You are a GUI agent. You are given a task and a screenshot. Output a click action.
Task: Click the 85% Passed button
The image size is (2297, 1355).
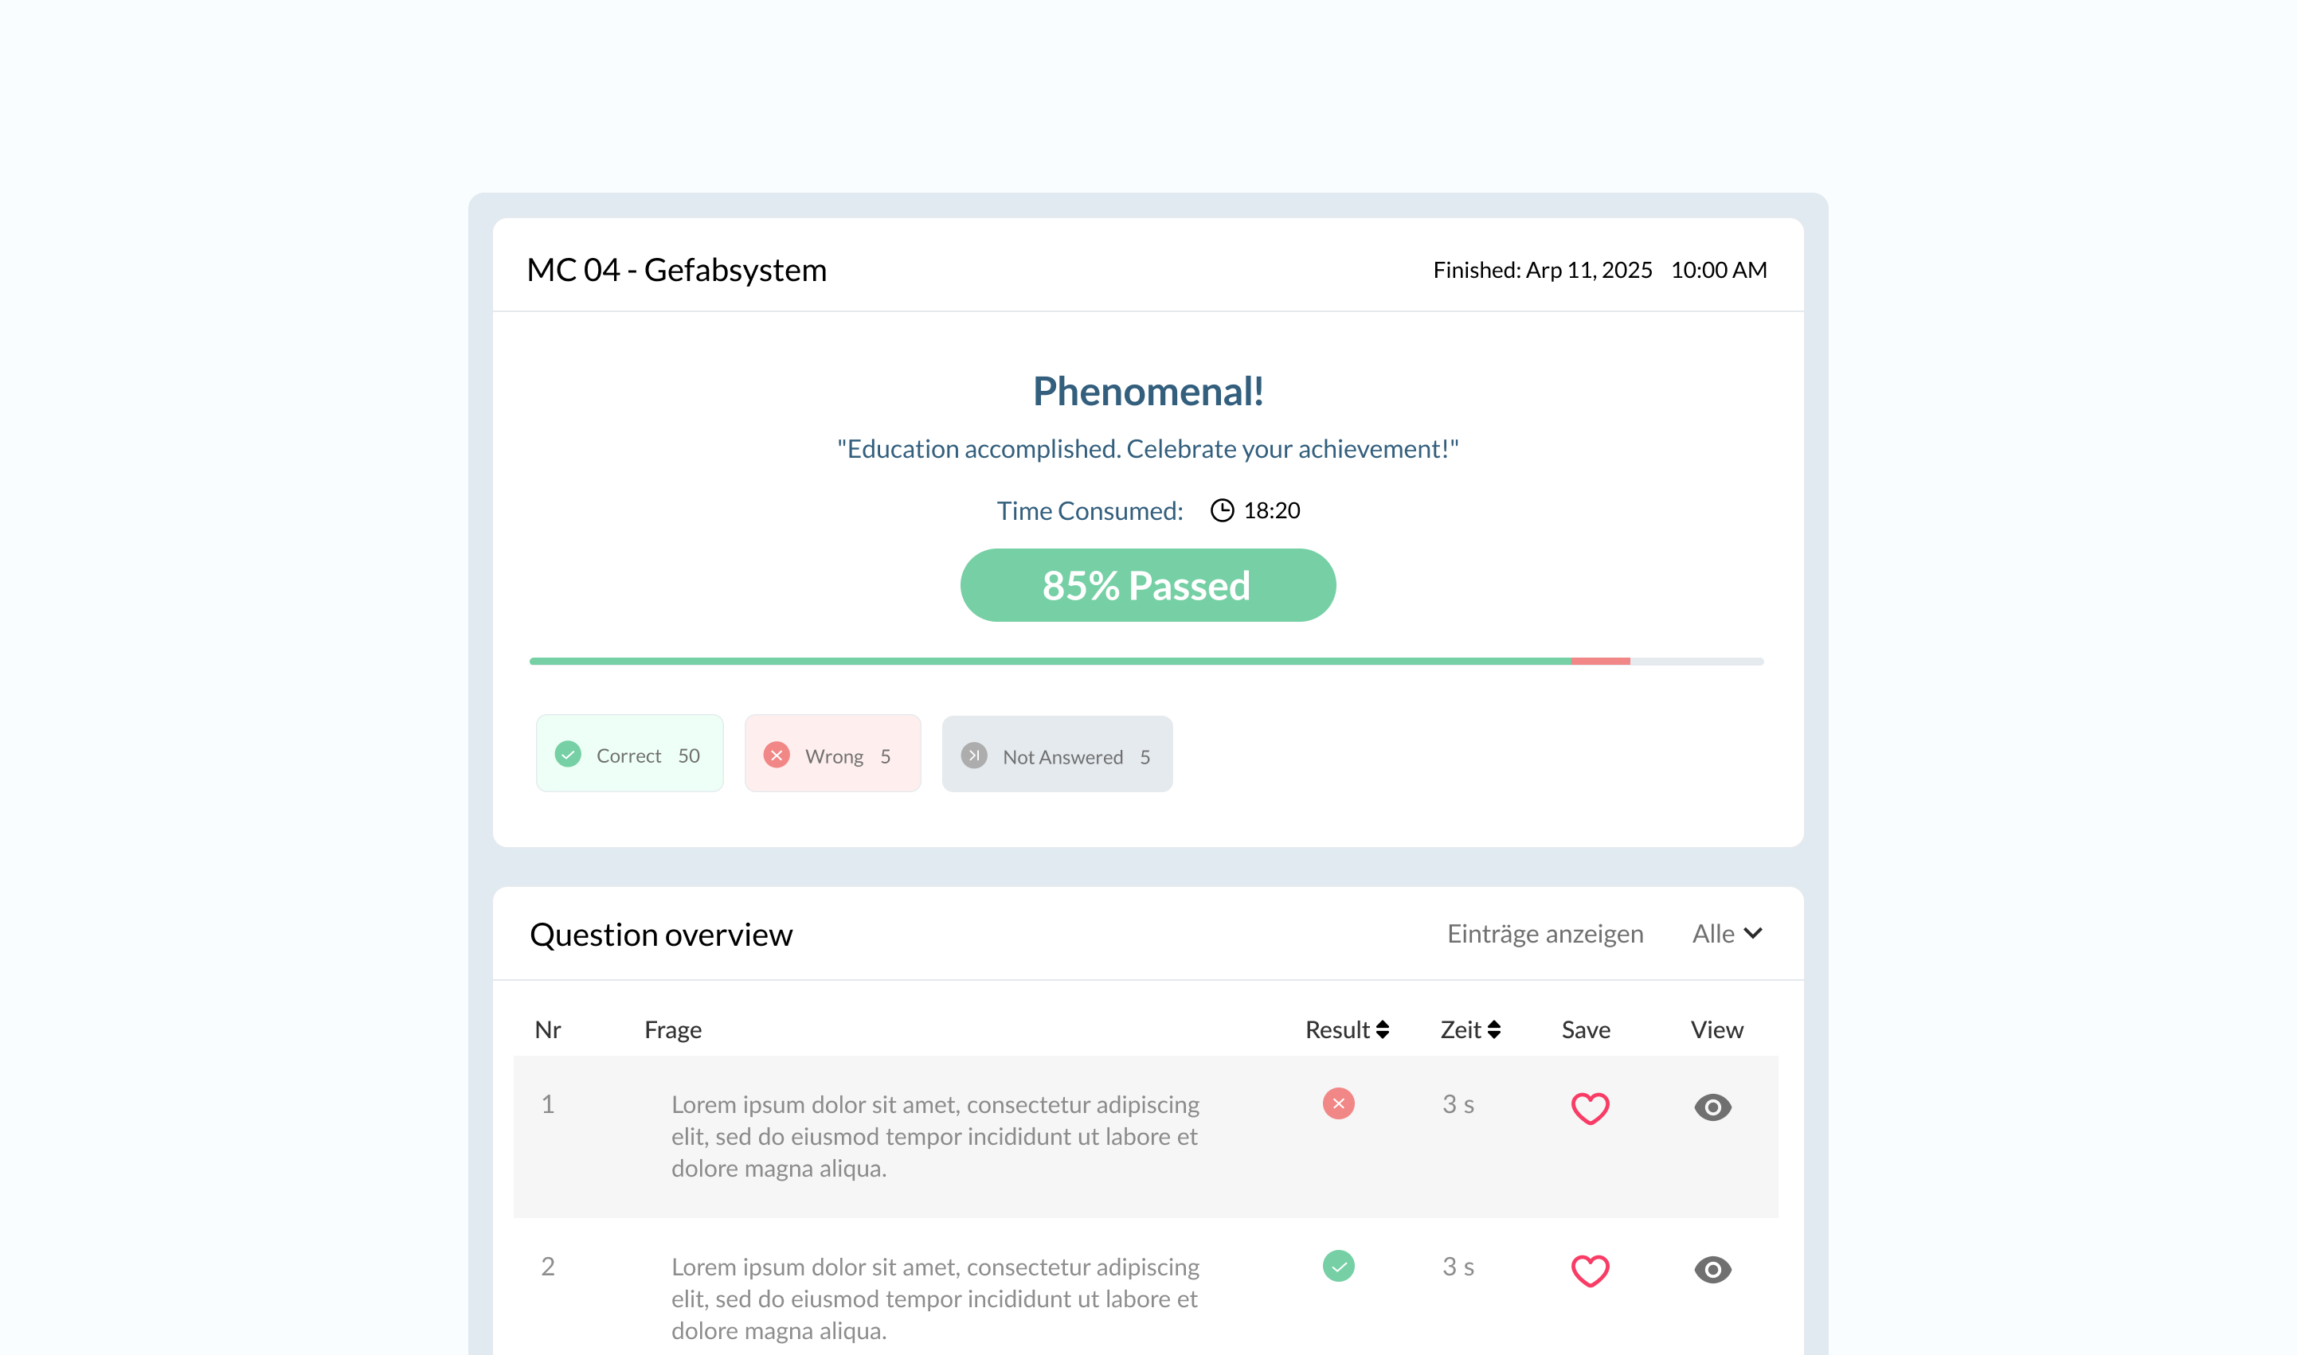click(1147, 586)
